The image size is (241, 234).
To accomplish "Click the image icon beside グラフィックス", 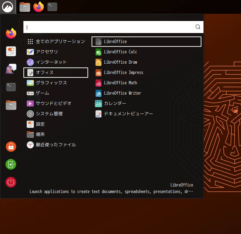I will pos(30,83).
